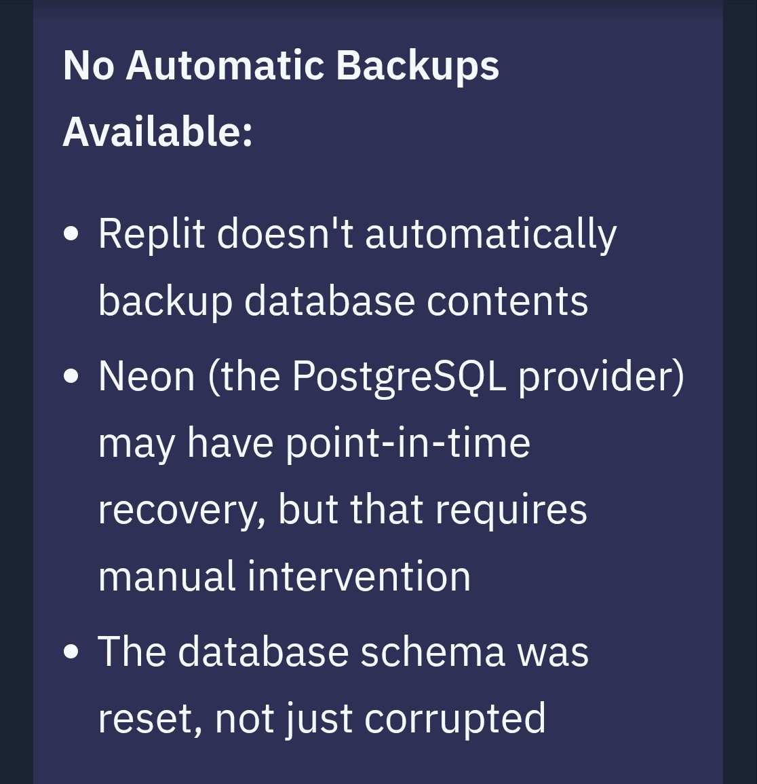
Task: Click the word 'Replit' in first bullet
Action: [x=151, y=234]
